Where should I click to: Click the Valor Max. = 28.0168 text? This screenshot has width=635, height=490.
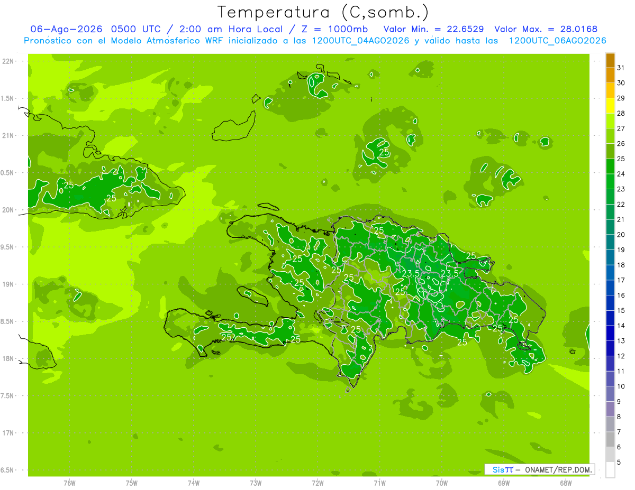[546, 29]
